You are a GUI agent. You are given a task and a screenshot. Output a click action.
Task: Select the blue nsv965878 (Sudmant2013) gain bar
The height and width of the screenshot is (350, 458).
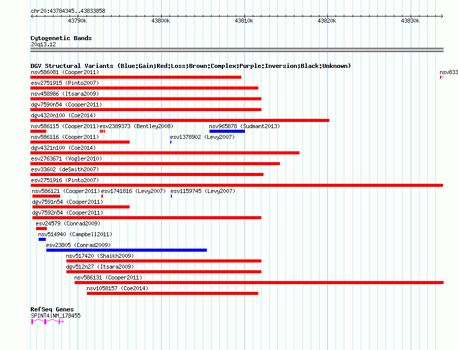click(x=227, y=131)
